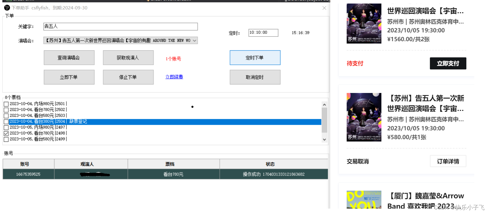The width and height of the screenshot is (489, 213).
Task: Open the ¥580.00 order's 【苏州】告五人 title
Action: [426, 103]
